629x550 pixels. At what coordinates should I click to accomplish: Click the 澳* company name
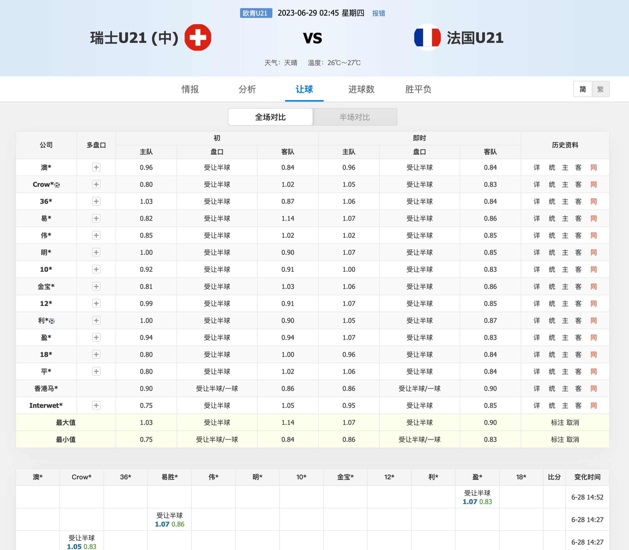click(x=46, y=167)
